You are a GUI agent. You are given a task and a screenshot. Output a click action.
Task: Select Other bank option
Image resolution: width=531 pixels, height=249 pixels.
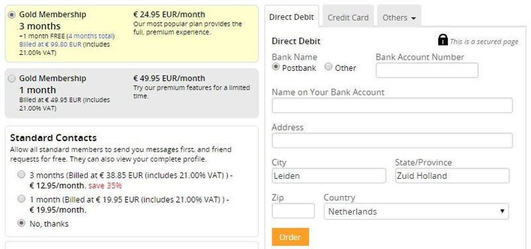[x=328, y=67]
